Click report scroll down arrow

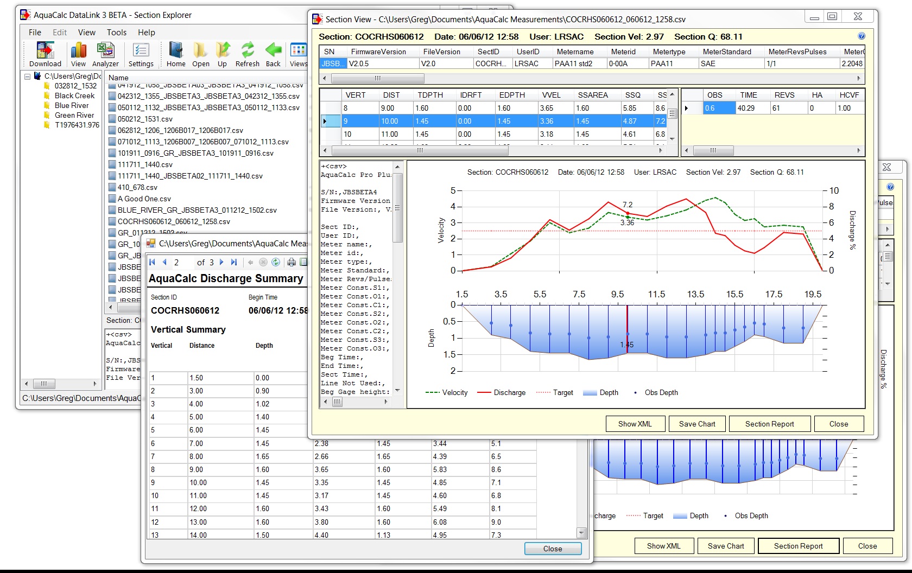581,532
